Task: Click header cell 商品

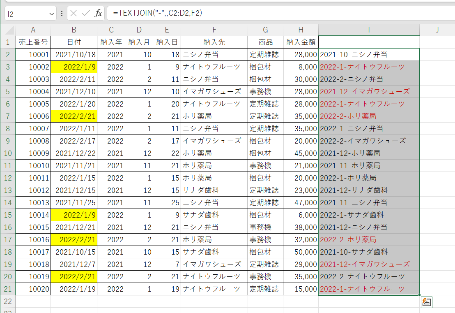Action: point(266,42)
